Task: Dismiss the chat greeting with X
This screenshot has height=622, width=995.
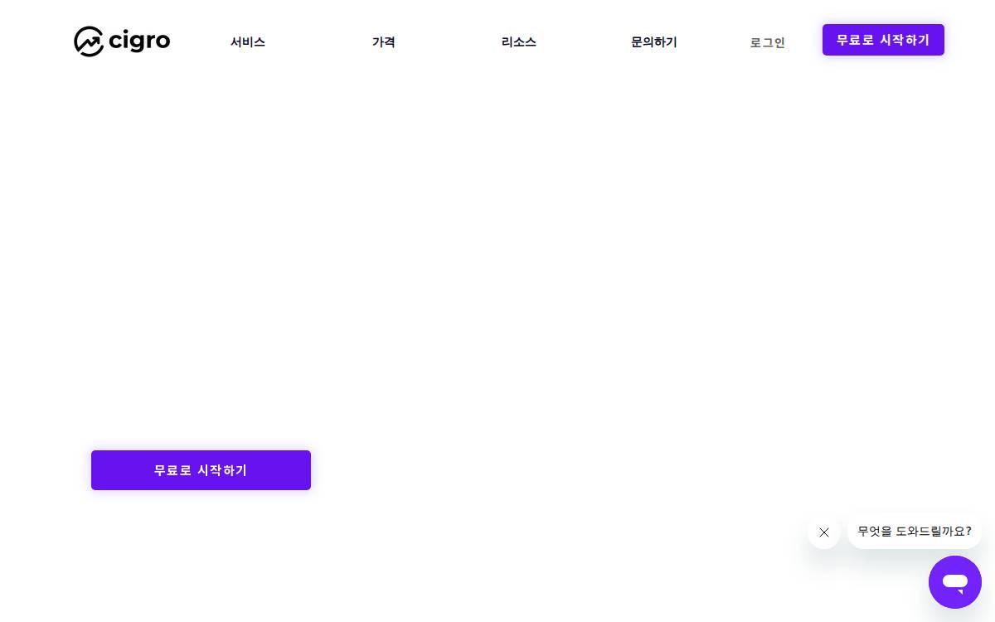Action: pyautogui.click(x=824, y=532)
